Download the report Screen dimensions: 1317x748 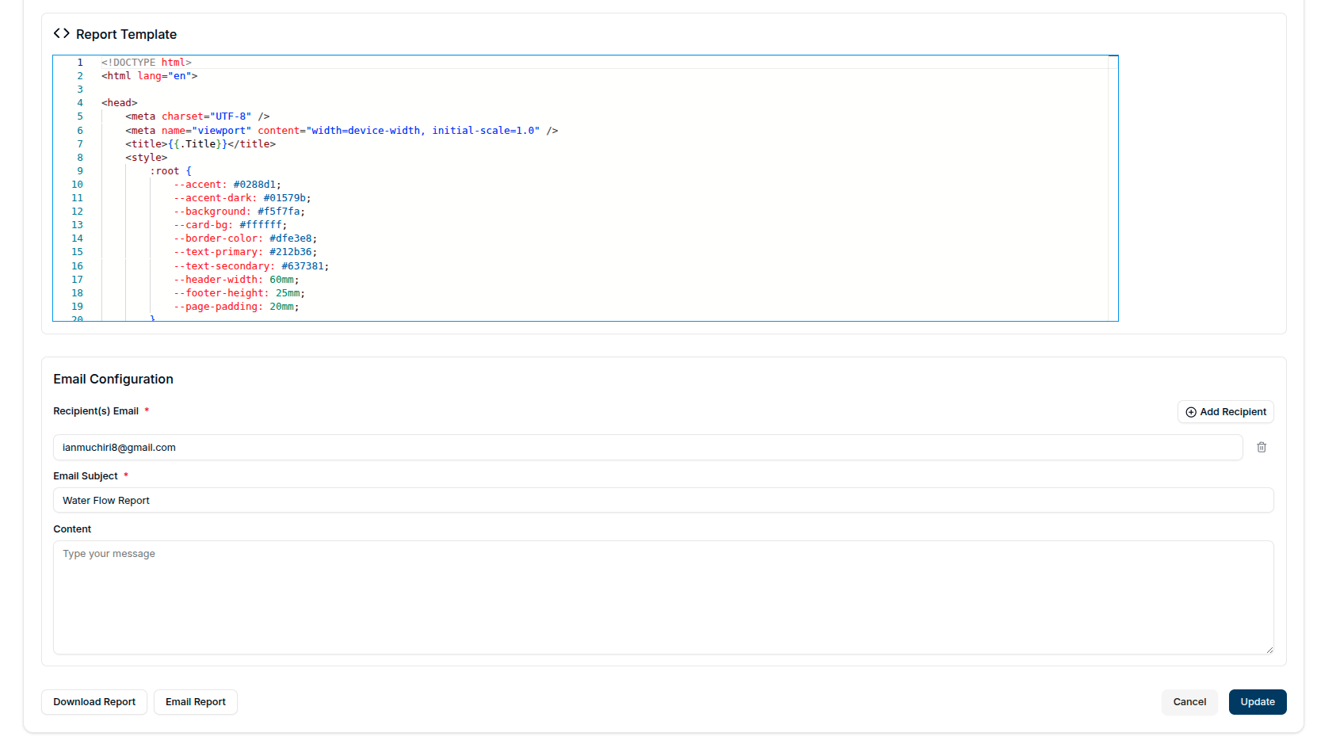[x=94, y=702]
